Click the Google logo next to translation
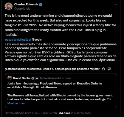Viewport: 124px width, 117px height. (37, 40)
